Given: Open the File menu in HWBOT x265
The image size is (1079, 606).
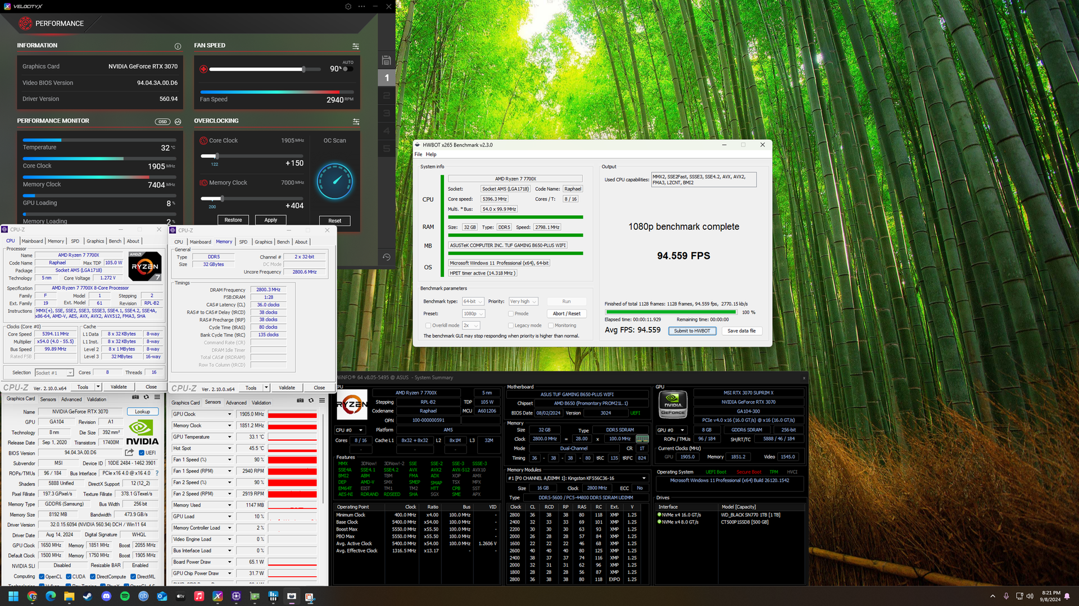Looking at the screenshot, I should (x=419, y=154).
